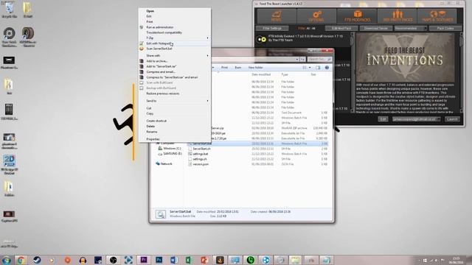Open the Recommended version dropdown
472x265 pixels.
pos(411,28)
